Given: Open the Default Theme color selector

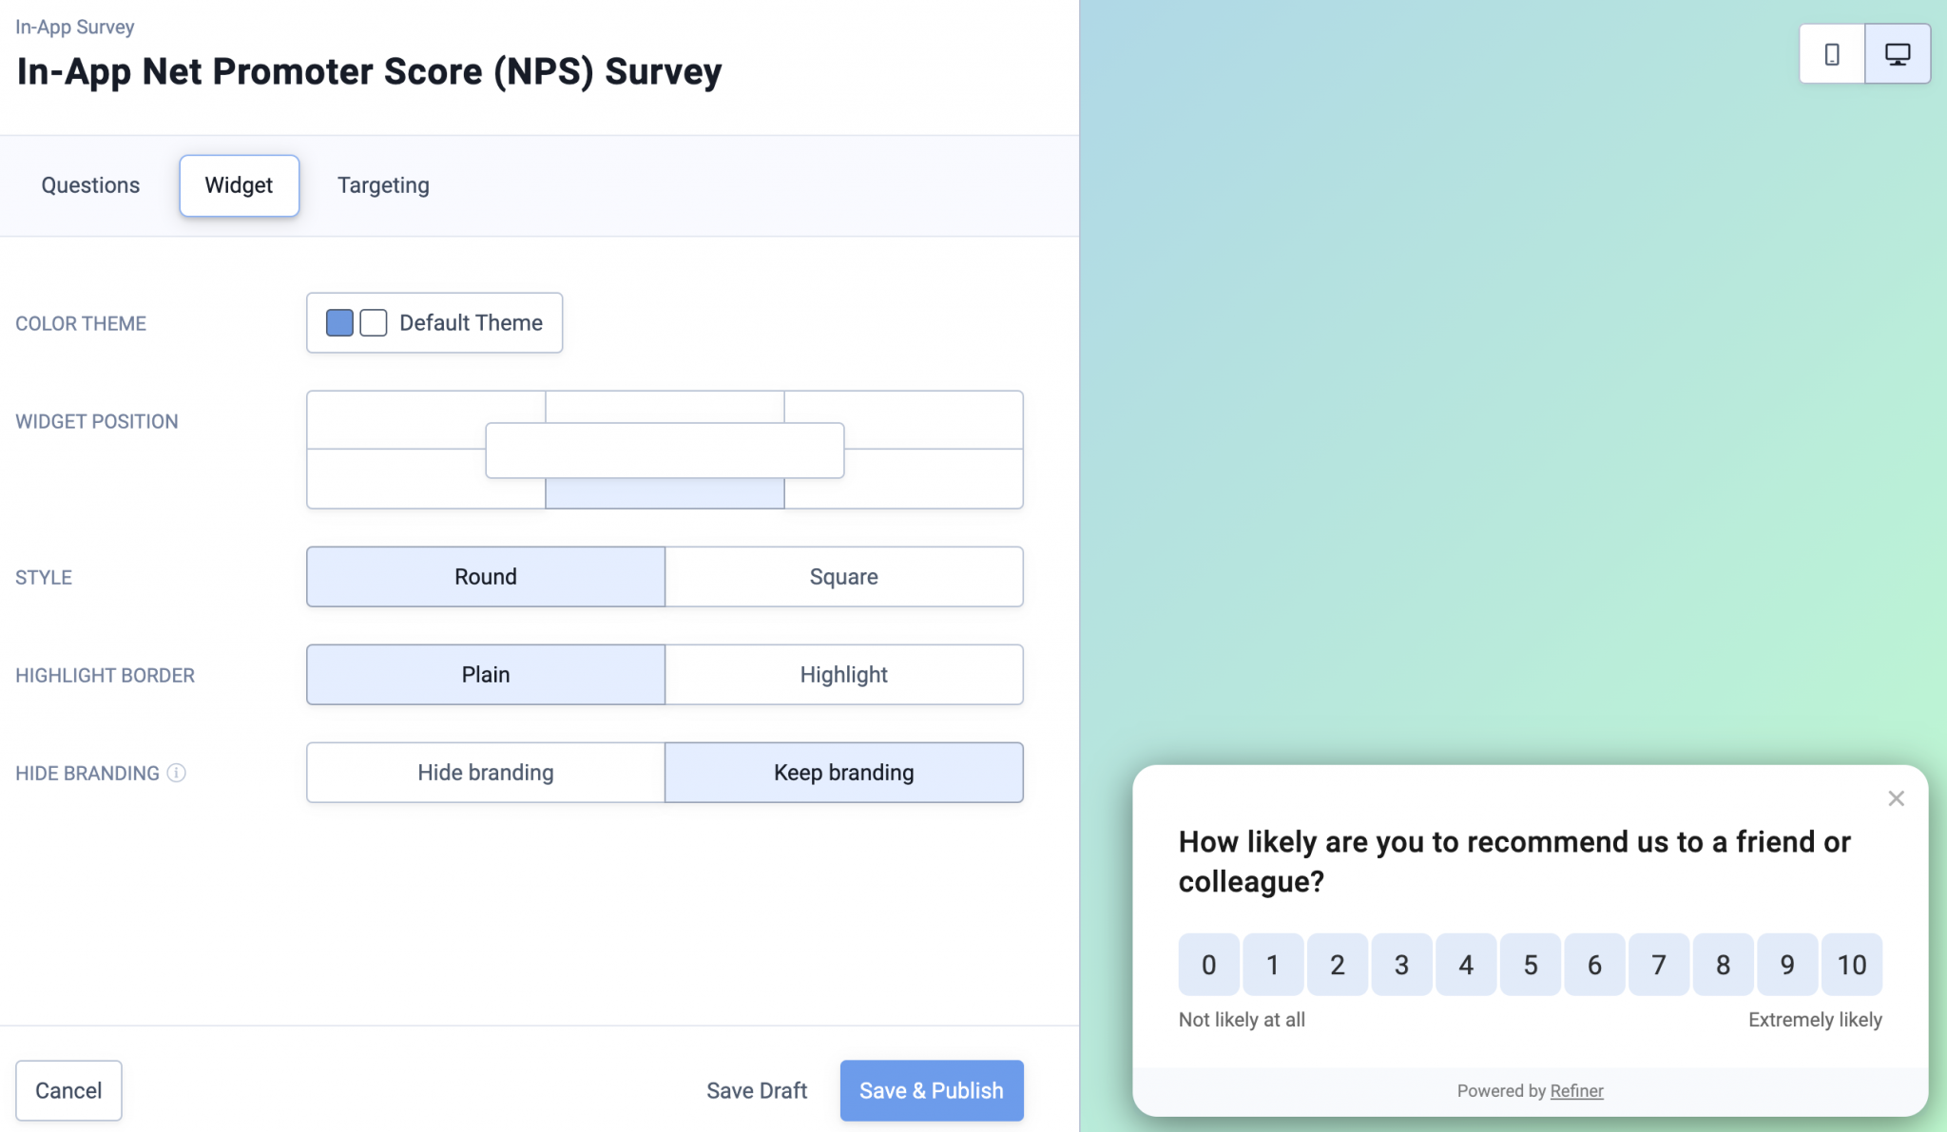Looking at the screenshot, I should pos(434,322).
